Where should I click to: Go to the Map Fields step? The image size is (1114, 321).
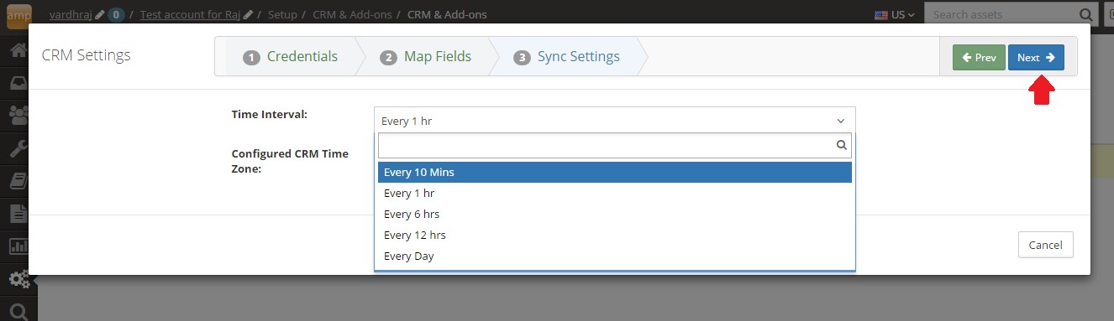[426, 57]
